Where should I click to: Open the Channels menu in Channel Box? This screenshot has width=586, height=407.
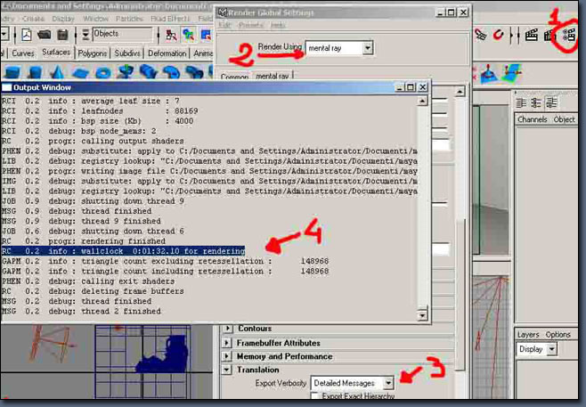[533, 119]
